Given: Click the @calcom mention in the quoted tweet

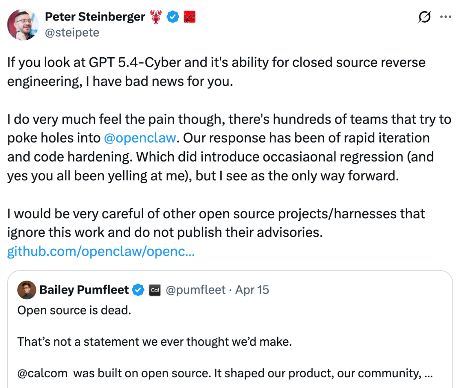Looking at the screenshot, I should coord(42,373).
